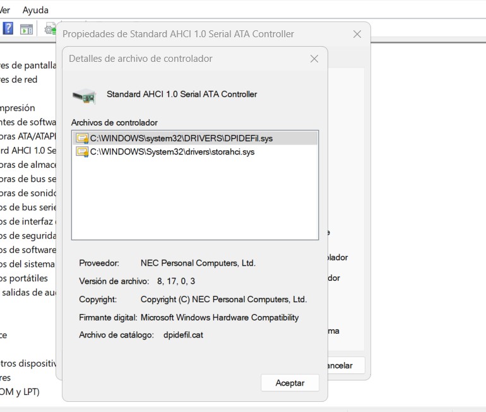Click the scan hardware changes toolbar icon
Viewport: 486px width, 412px height.
click(50, 28)
